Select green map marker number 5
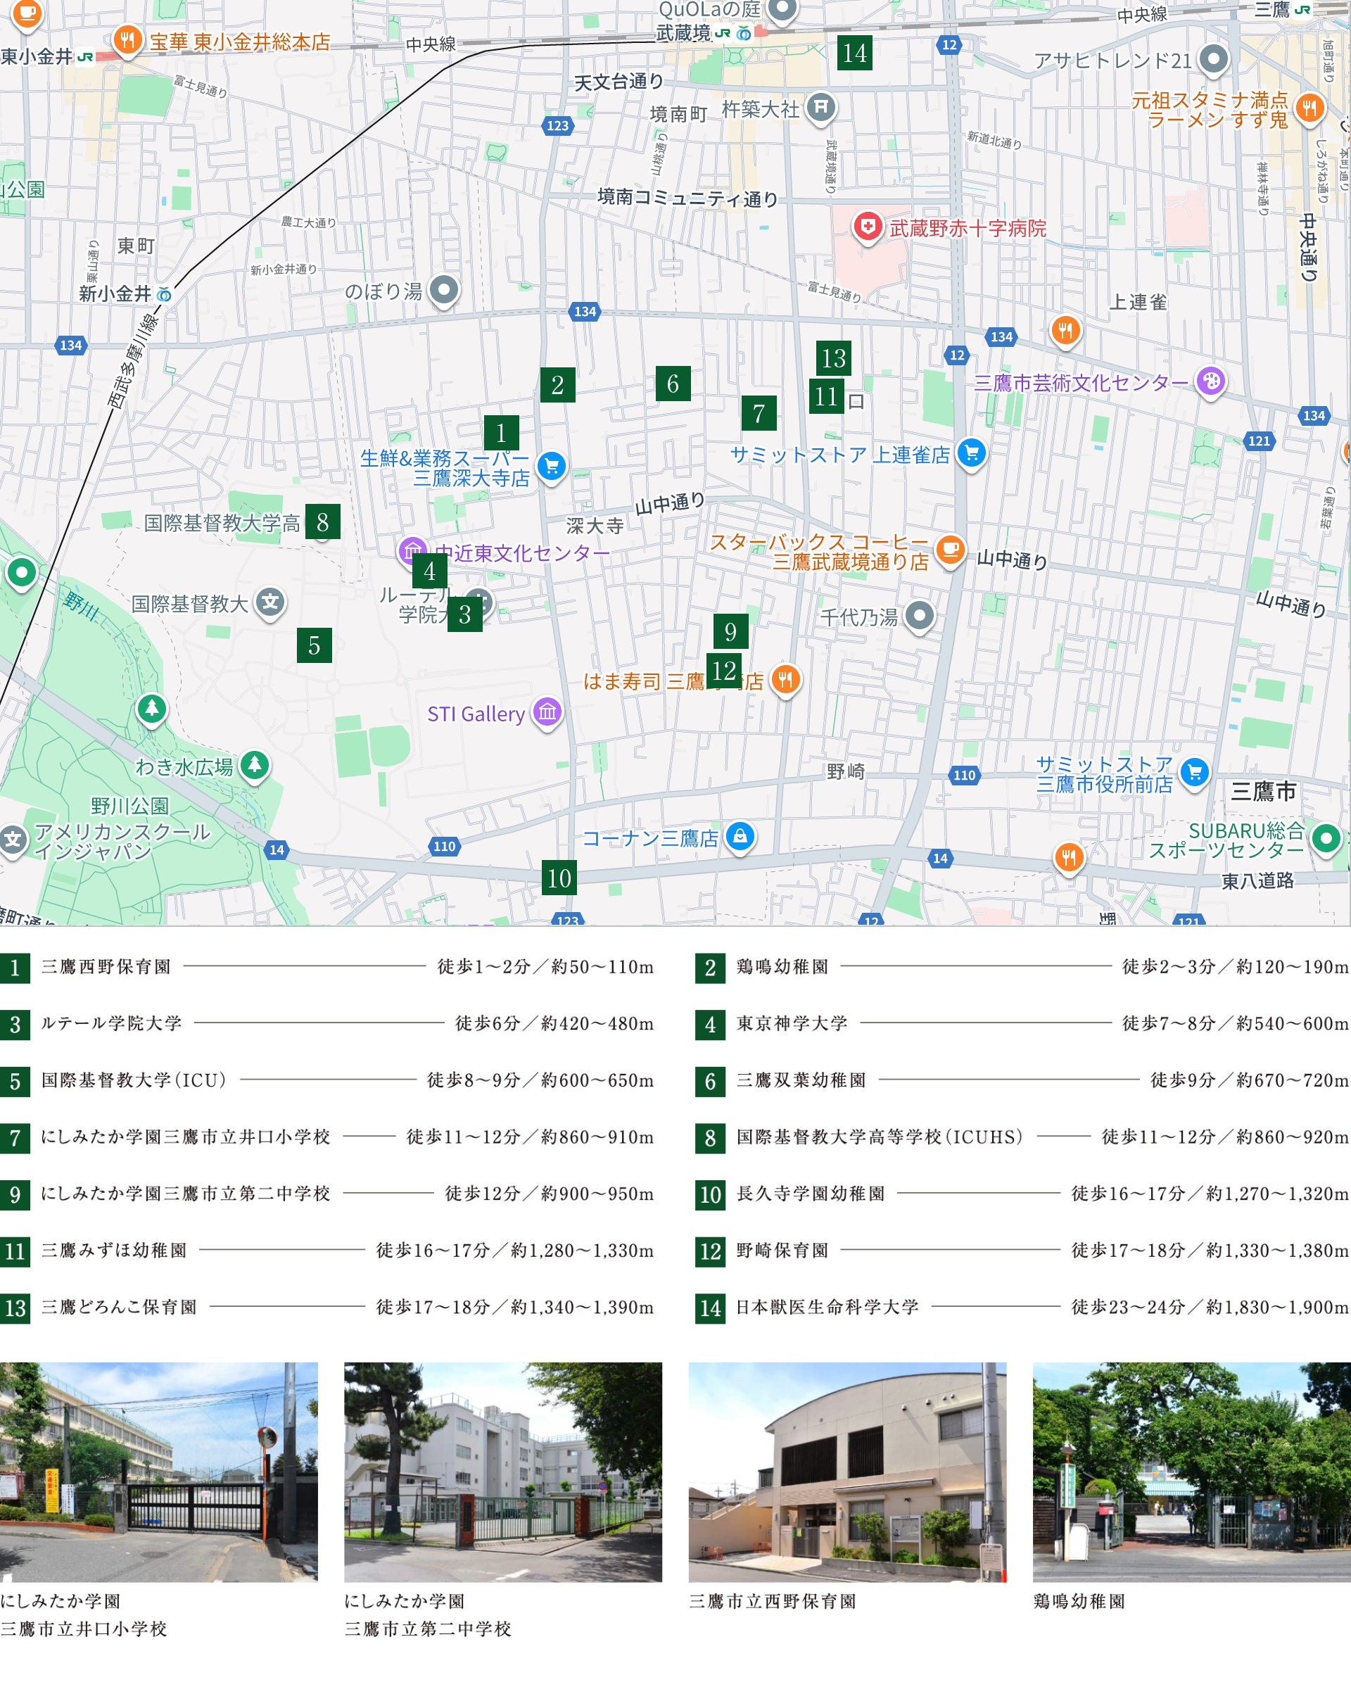 click(315, 645)
